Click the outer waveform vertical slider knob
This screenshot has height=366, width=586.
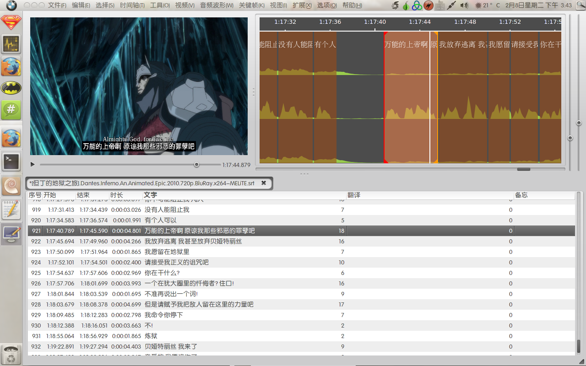tap(579, 123)
